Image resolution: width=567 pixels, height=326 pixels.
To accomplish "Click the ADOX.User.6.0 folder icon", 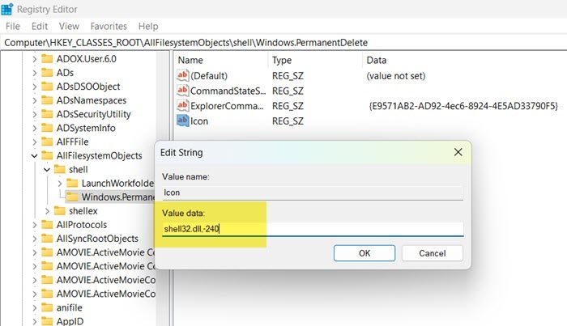I will pos(46,59).
